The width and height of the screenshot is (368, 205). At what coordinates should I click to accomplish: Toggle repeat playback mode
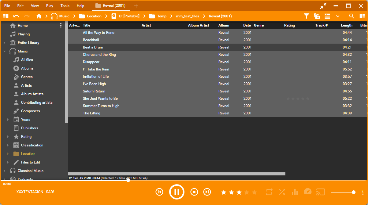click(x=269, y=192)
